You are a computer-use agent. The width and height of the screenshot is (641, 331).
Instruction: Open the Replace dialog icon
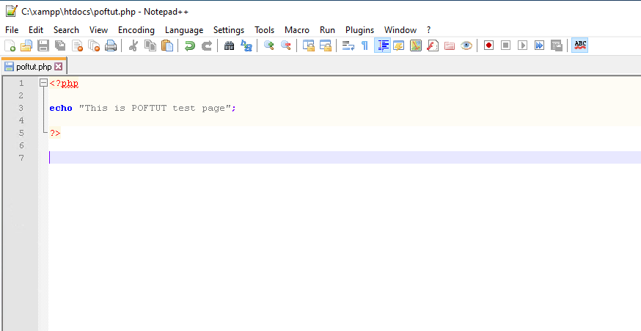[246, 46]
